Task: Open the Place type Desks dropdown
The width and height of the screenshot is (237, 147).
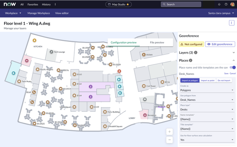Action: pyautogui.click(x=207, y=109)
